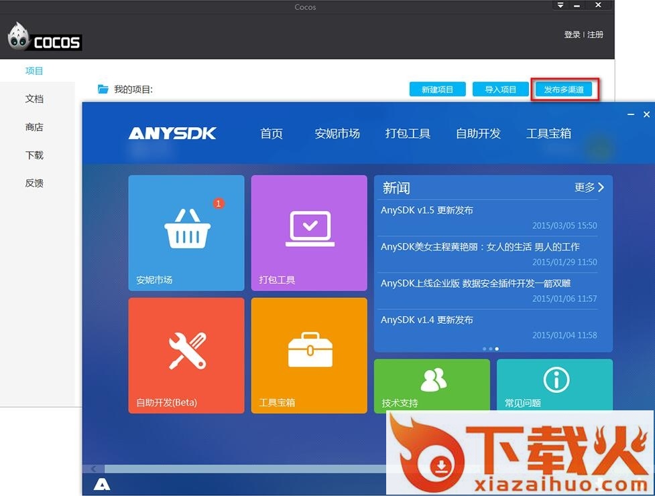Click the horizontal scrollbar's left arrow
Image resolution: width=655 pixels, height=496 pixels.
93,469
